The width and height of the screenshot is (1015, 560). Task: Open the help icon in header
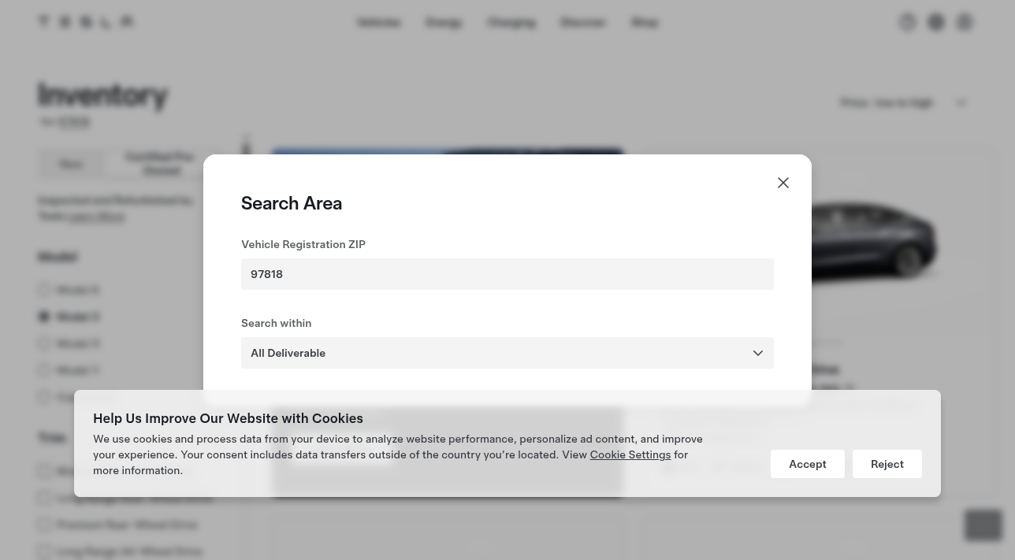[x=908, y=22]
